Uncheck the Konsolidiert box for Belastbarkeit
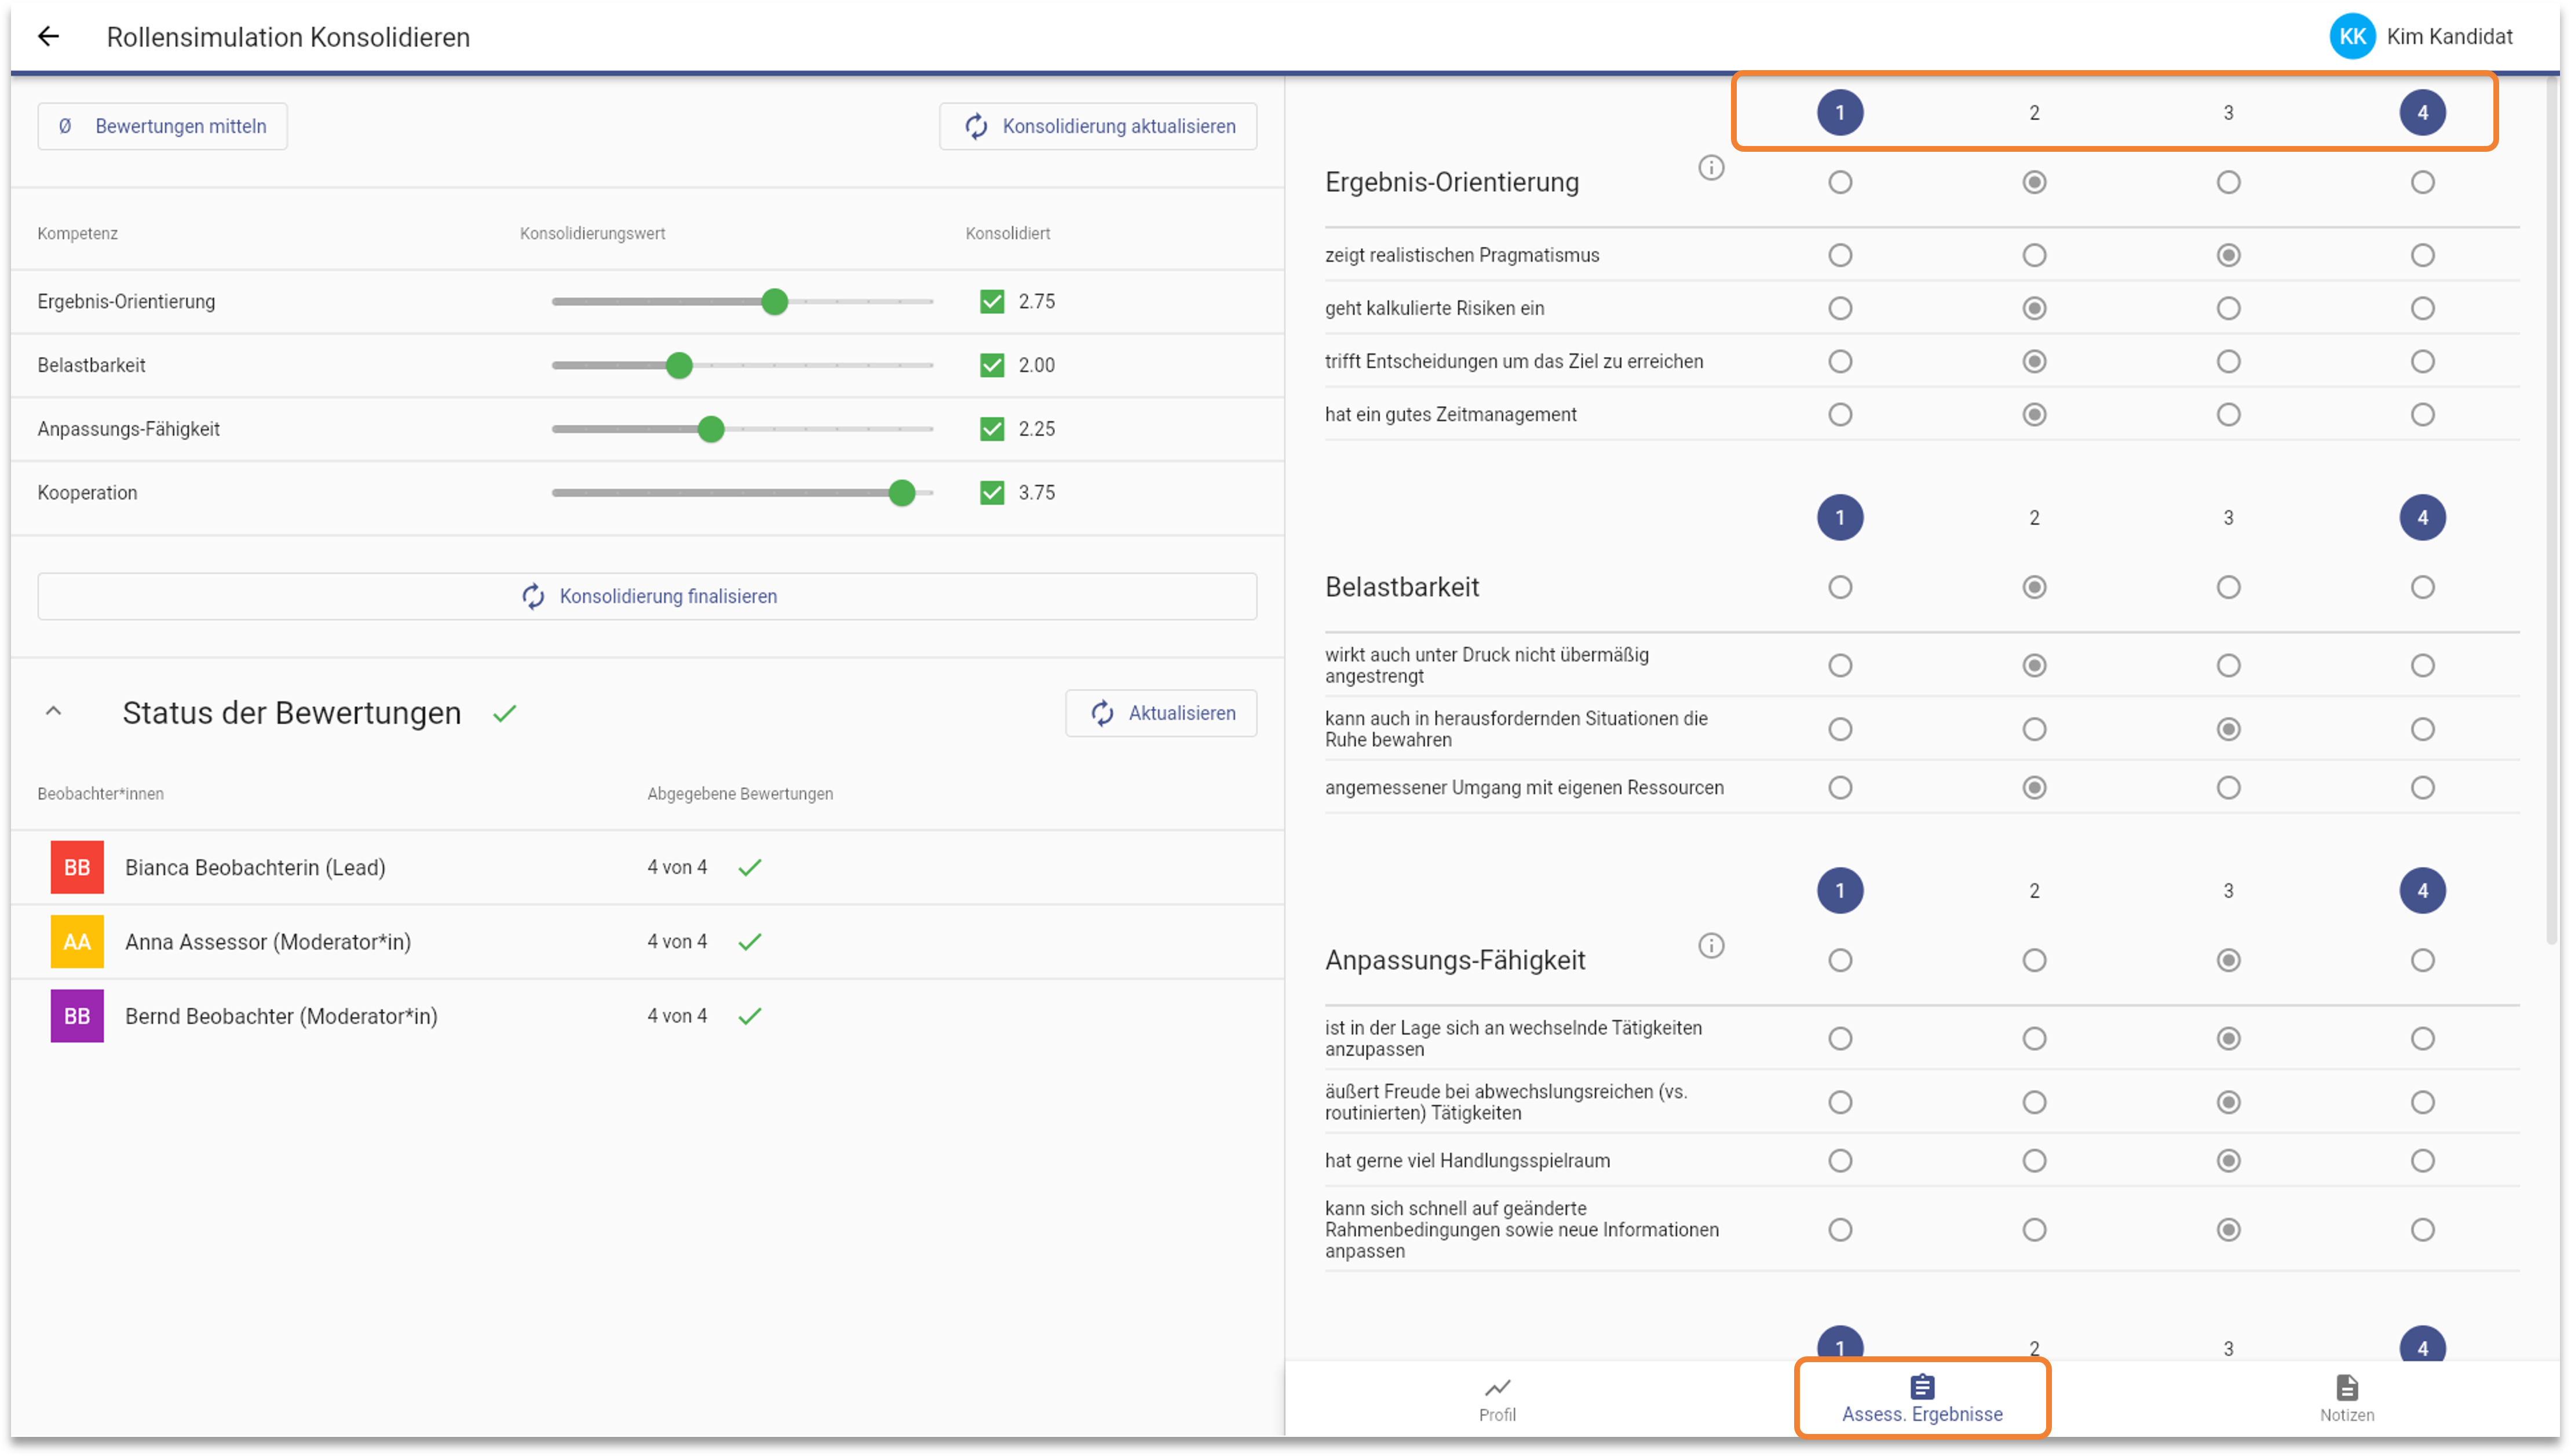The width and height of the screenshot is (2571, 1456). 992,365
